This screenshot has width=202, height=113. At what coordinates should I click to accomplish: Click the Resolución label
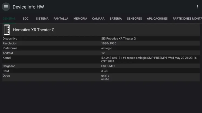pyautogui.click(x=10, y=43)
